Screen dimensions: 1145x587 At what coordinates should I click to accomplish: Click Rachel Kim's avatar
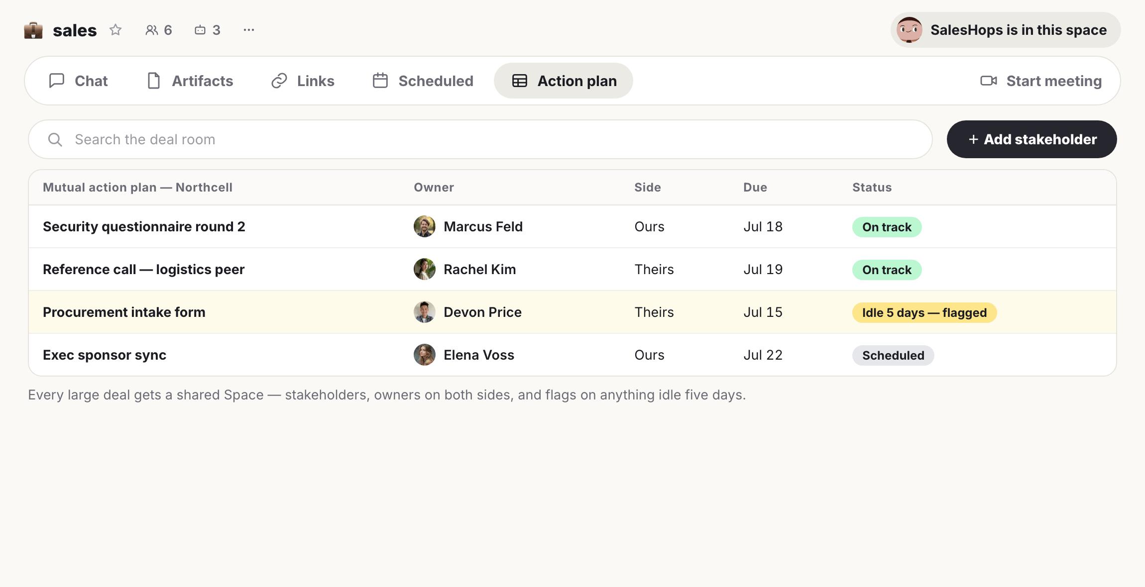425,269
